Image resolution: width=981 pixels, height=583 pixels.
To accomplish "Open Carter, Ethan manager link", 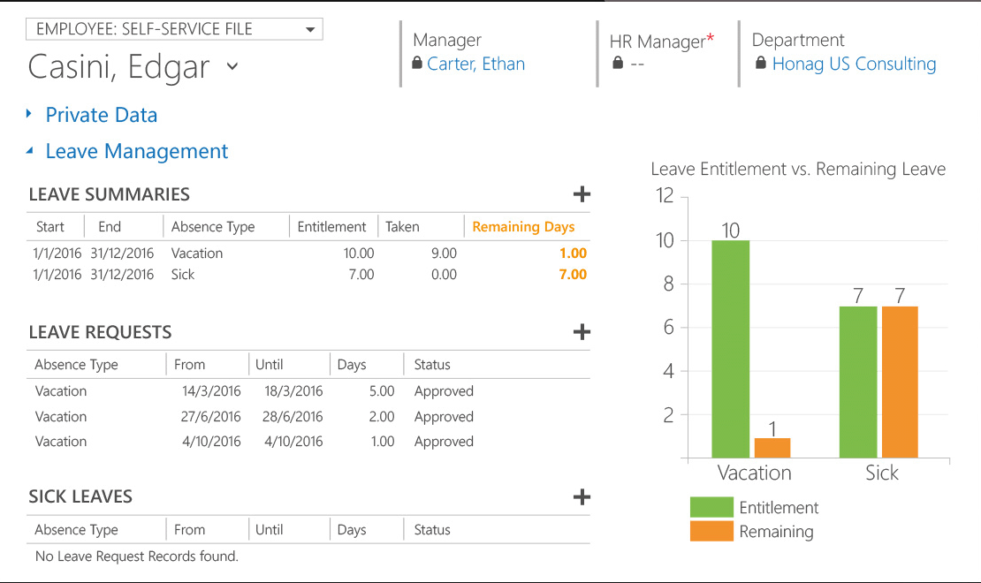I will [475, 64].
